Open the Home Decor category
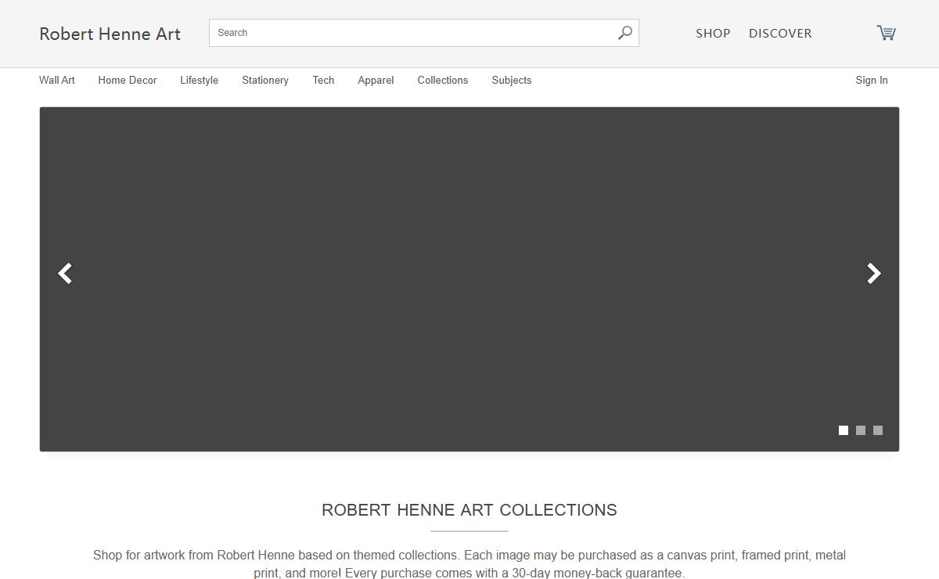The width and height of the screenshot is (939, 579). tap(128, 80)
